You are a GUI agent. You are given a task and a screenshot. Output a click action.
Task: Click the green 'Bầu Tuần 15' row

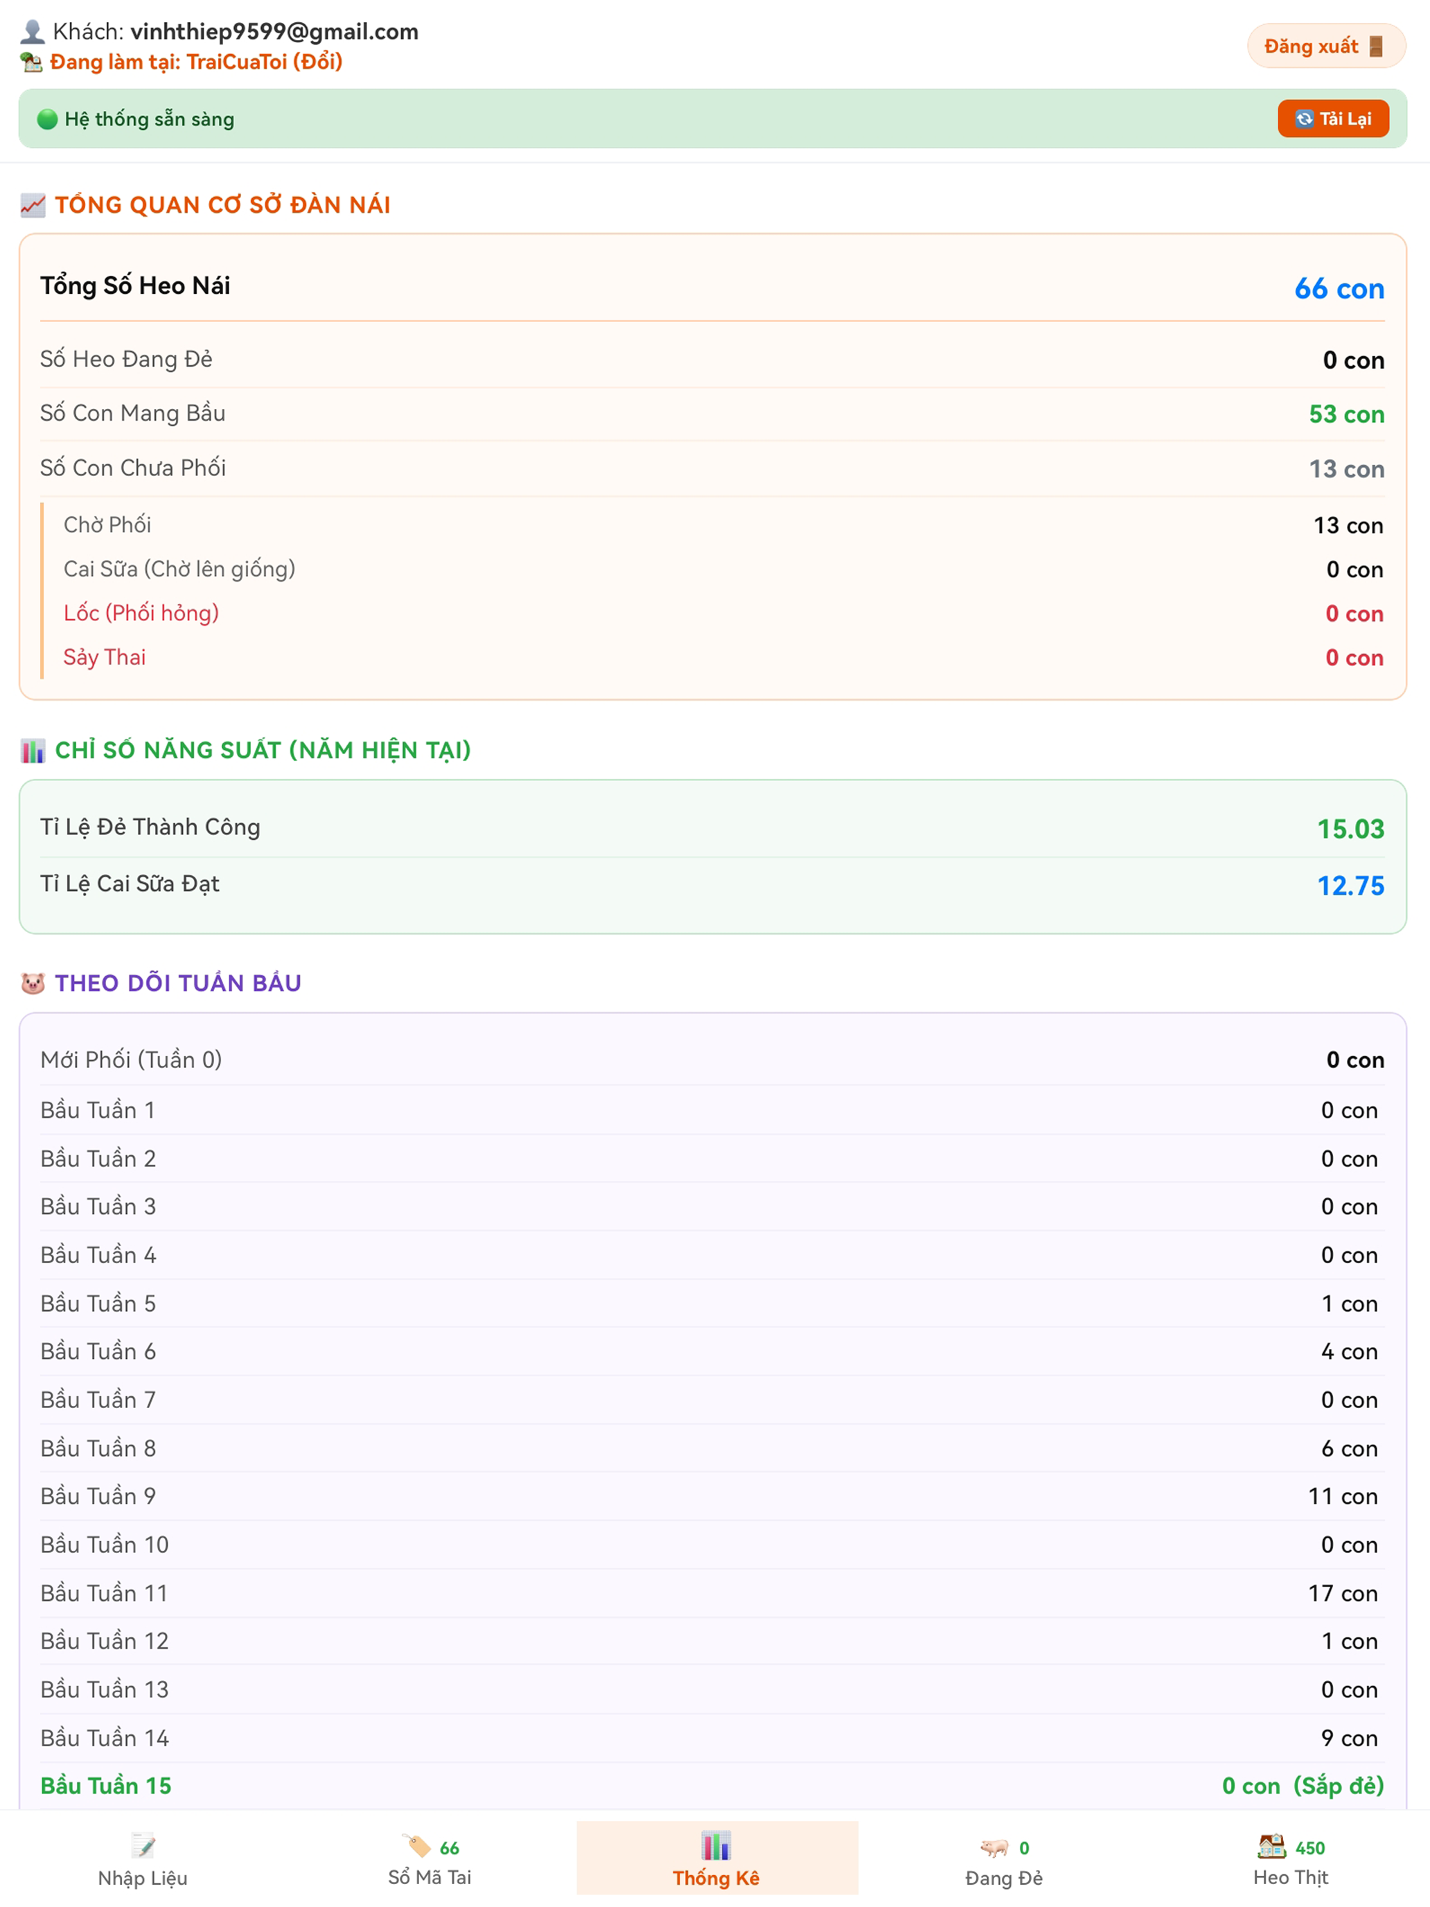point(713,1786)
